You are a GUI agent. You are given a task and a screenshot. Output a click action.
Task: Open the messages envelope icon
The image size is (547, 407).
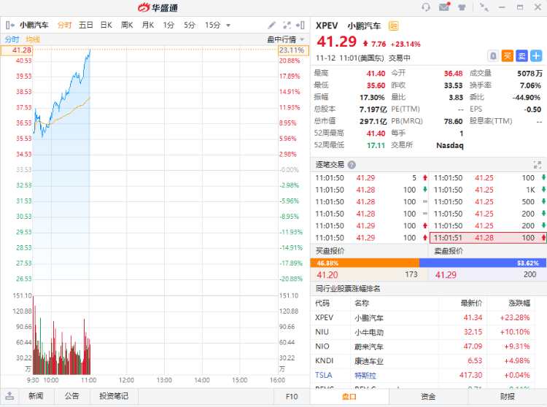pos(444,7)
